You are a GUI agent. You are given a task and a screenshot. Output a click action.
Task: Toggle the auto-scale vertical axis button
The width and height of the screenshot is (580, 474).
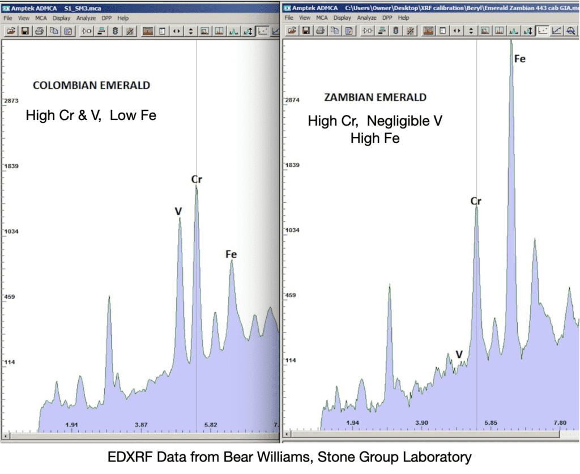click(248, 31)
